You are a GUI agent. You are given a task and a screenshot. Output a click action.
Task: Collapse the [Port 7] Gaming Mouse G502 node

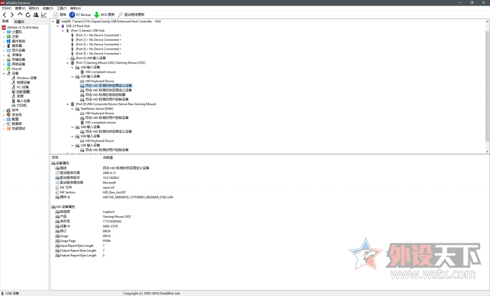(67, 63)
